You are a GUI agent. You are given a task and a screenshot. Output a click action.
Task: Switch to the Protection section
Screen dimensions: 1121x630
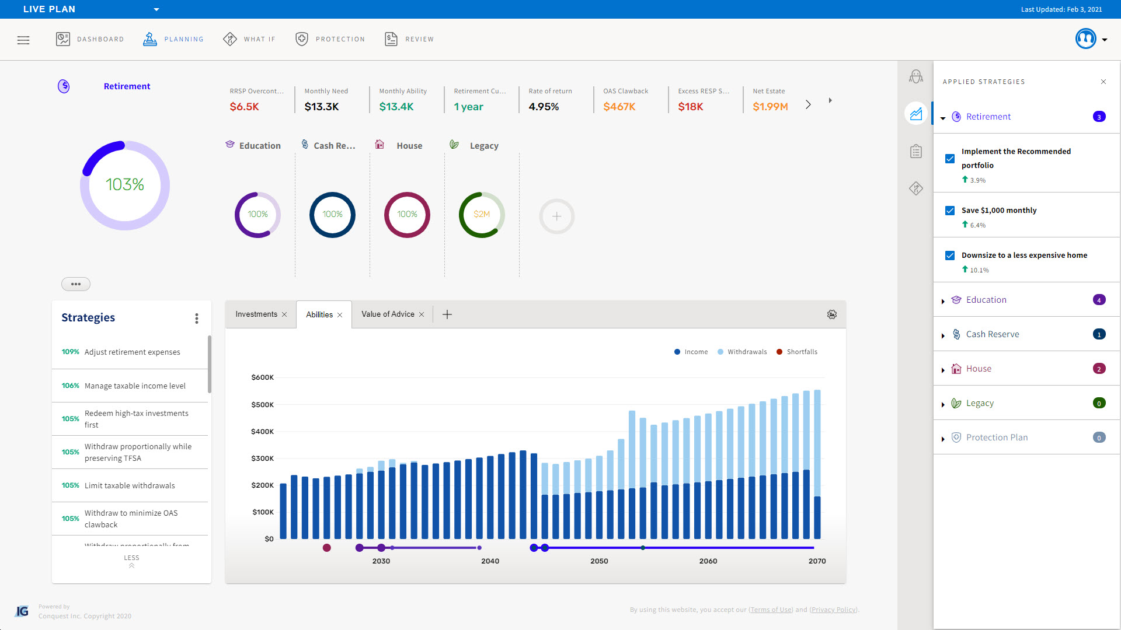click(330, 39)
